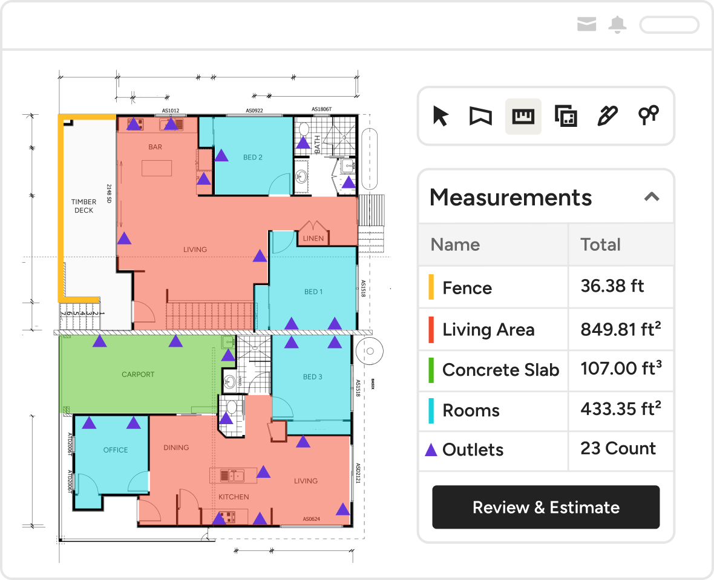The width and height of the screenshot is (714, 580).
Task: Click the yellow Fence color swatch
Action: [x=430, y=287]
